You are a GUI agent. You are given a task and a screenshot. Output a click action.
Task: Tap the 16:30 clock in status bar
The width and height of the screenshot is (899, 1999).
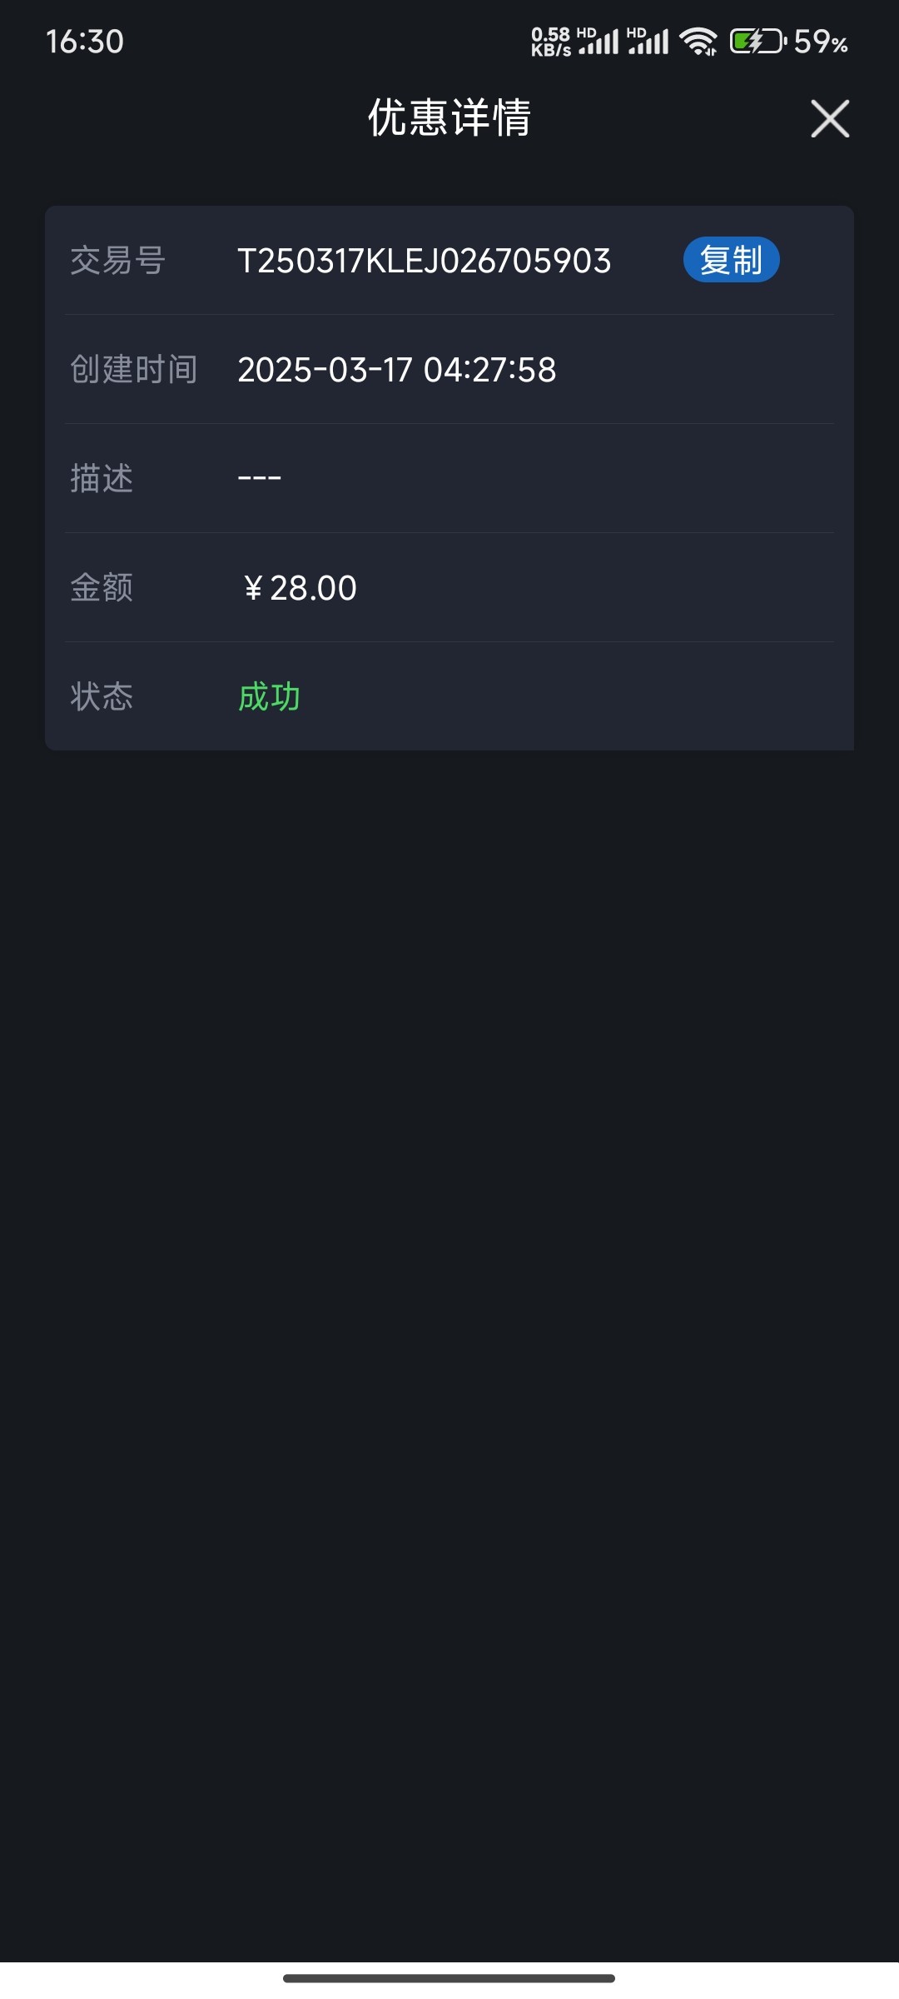85,42
